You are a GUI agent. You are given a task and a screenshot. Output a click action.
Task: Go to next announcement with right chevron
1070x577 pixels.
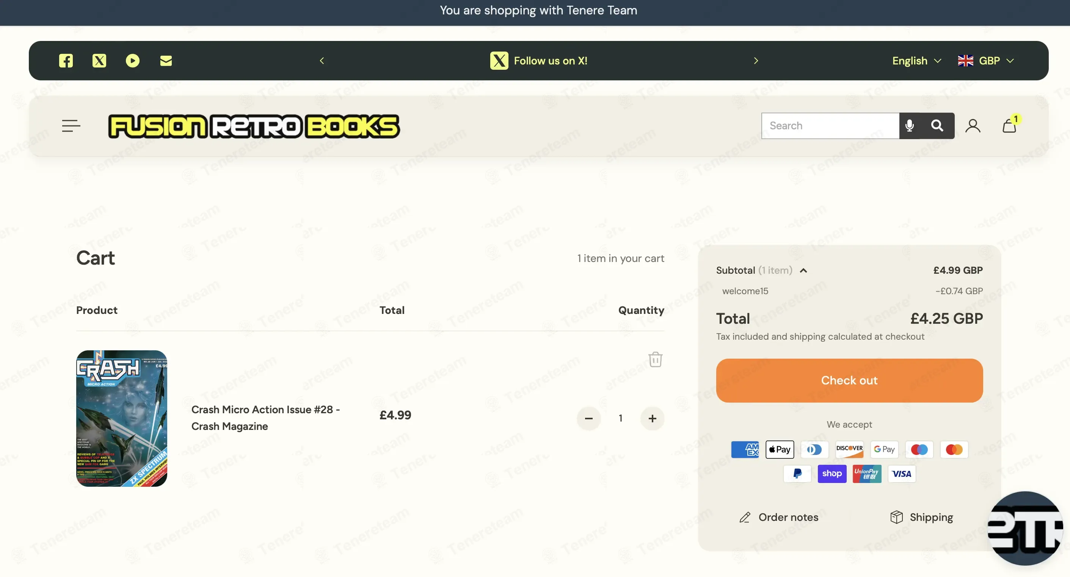[x=756, y=61]
